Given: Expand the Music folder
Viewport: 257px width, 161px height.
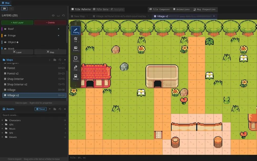Looking at the screenshot, I should [x=2, y=129].
